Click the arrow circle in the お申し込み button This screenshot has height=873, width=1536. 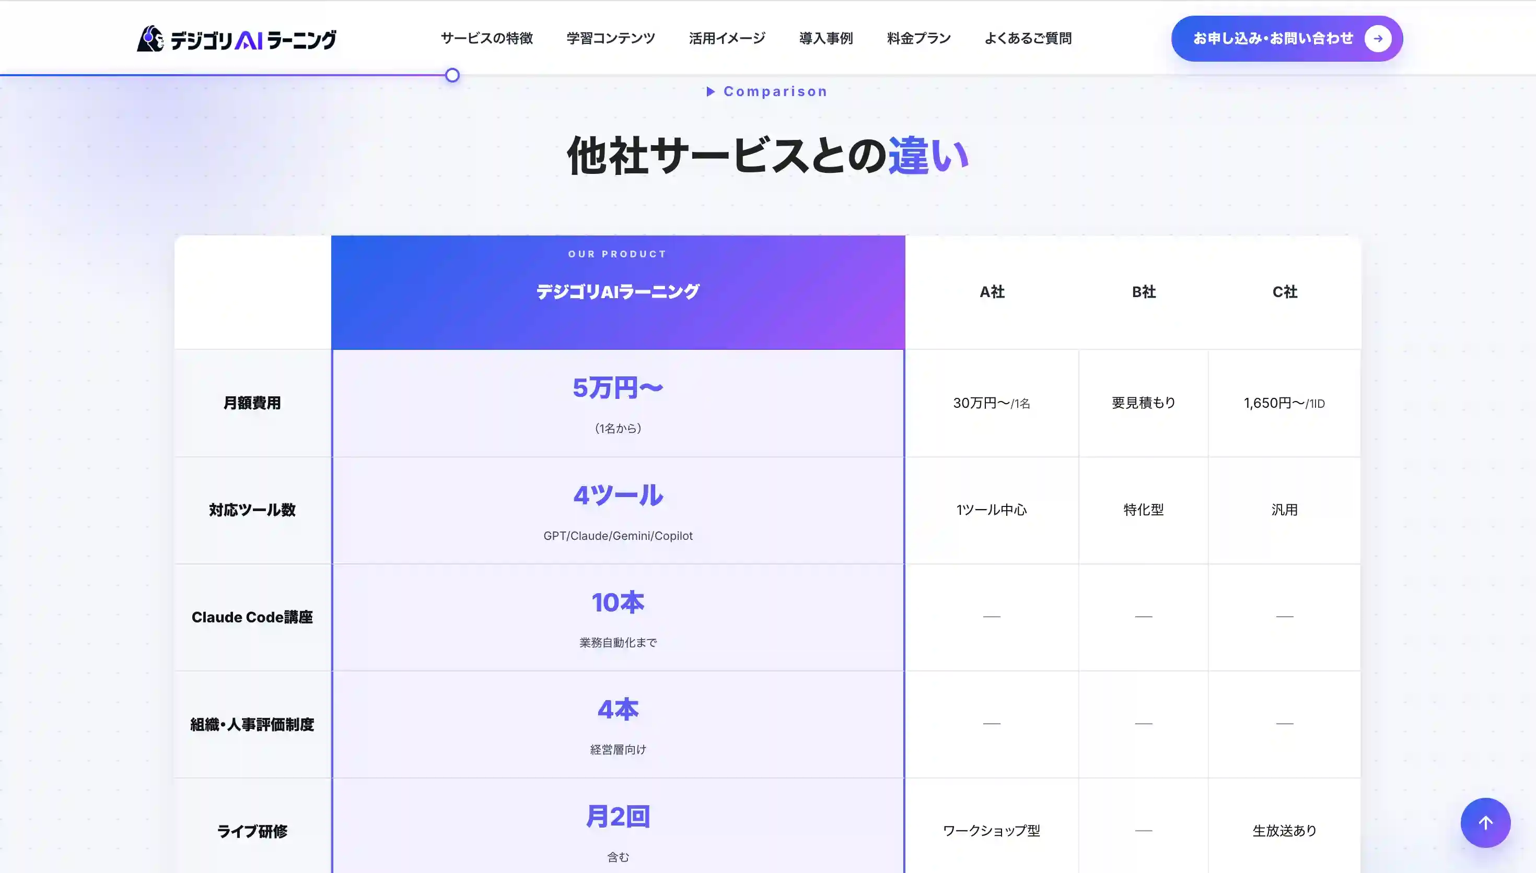[x=1378, y=39]
